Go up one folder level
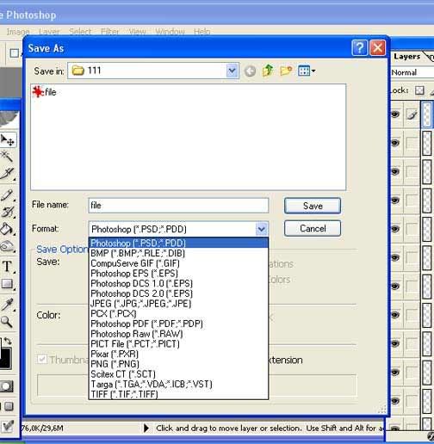Viewport: 434px width, 444px height. (268, 71)
